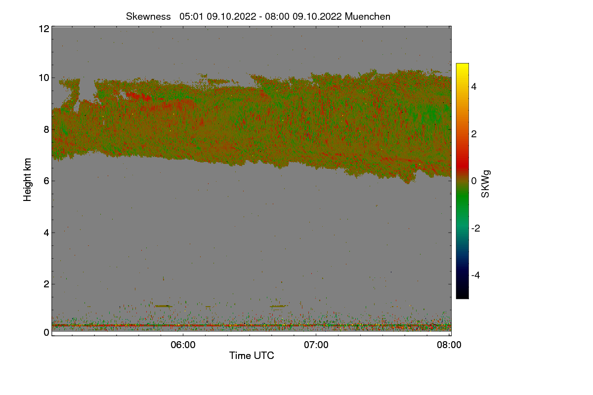Click the height tick label '12'

point(43,29)
